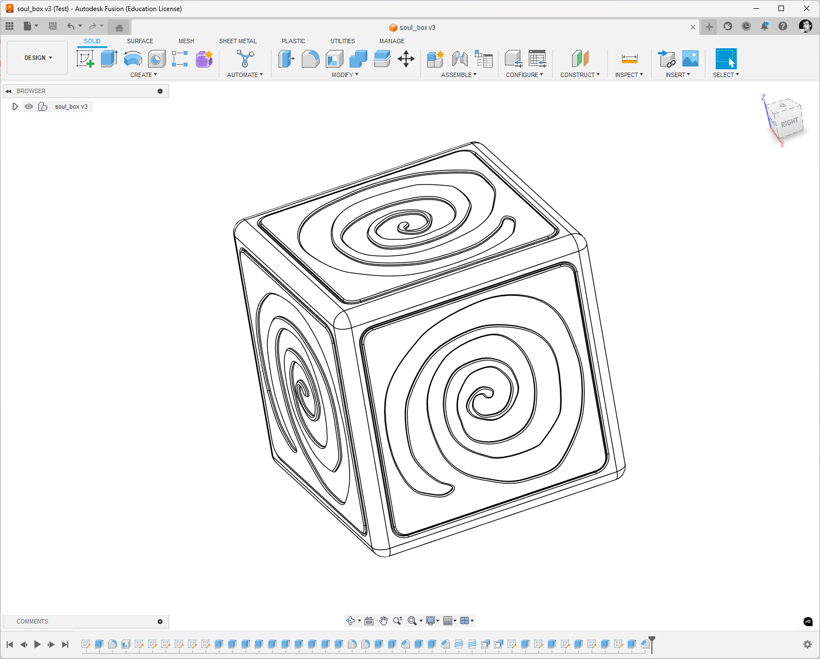Open the Measure tool

[629, 59]
